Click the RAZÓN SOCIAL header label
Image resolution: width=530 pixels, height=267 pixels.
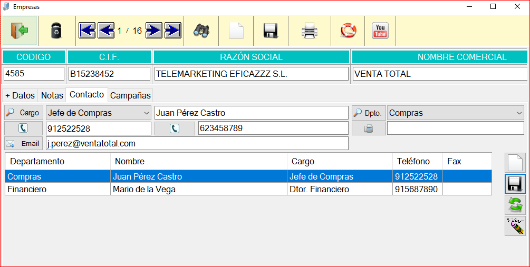[x=251, y=57]
